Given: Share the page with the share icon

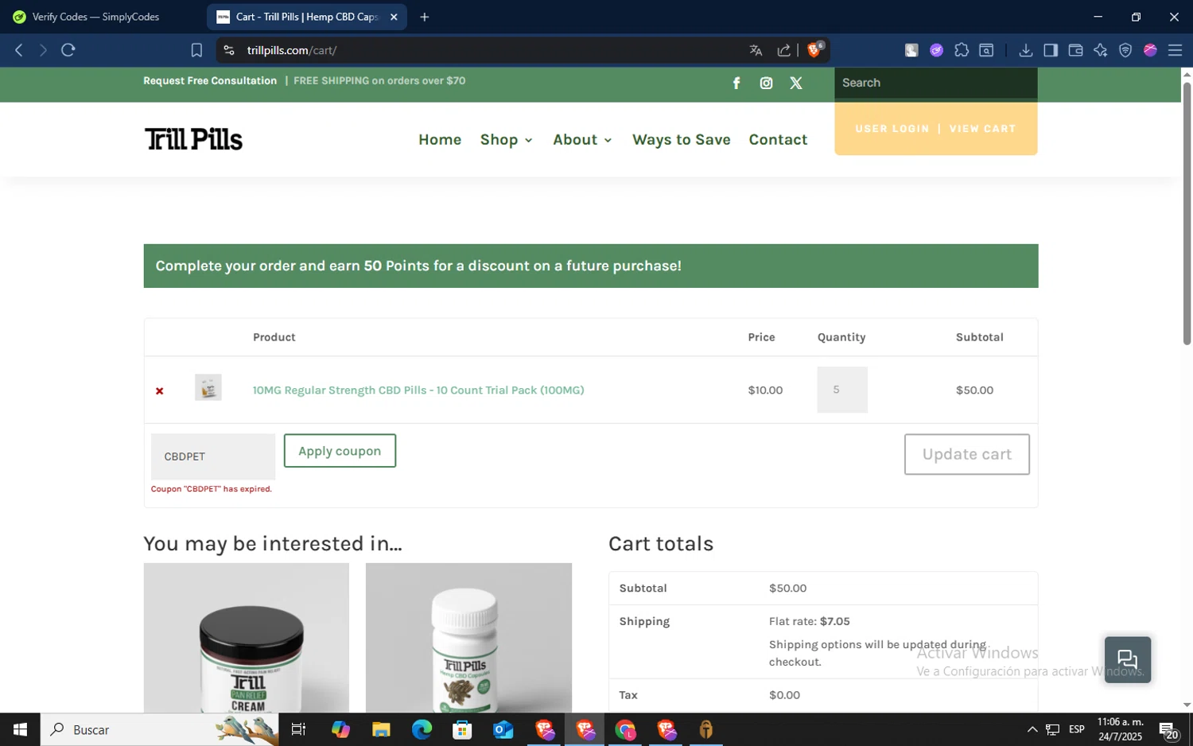Looking at the screenshot, I should tap(783, 50).
